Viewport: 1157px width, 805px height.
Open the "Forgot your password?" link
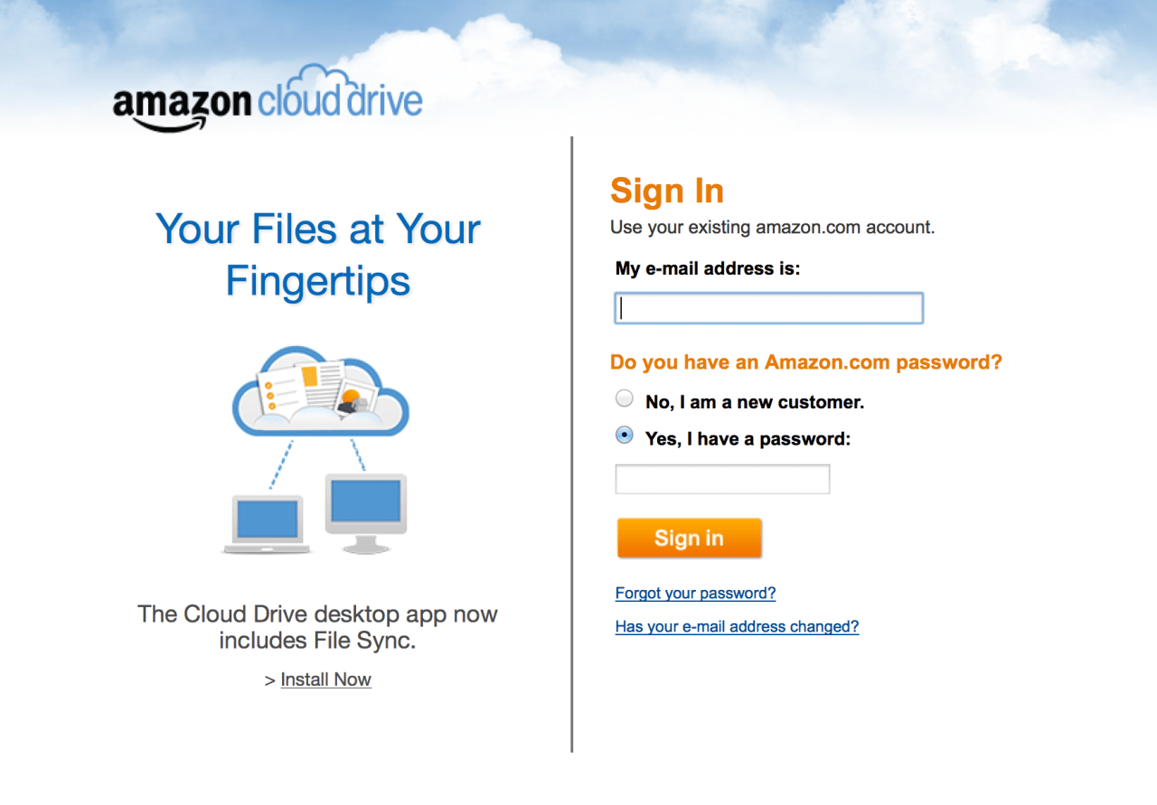tap(695, 594)
